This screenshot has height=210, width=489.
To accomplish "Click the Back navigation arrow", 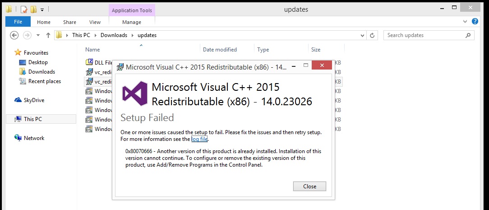I will (x=14, y=35).
